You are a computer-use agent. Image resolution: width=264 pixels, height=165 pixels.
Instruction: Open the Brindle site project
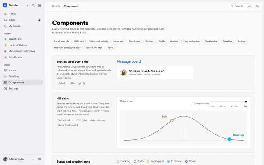point(22,57)
